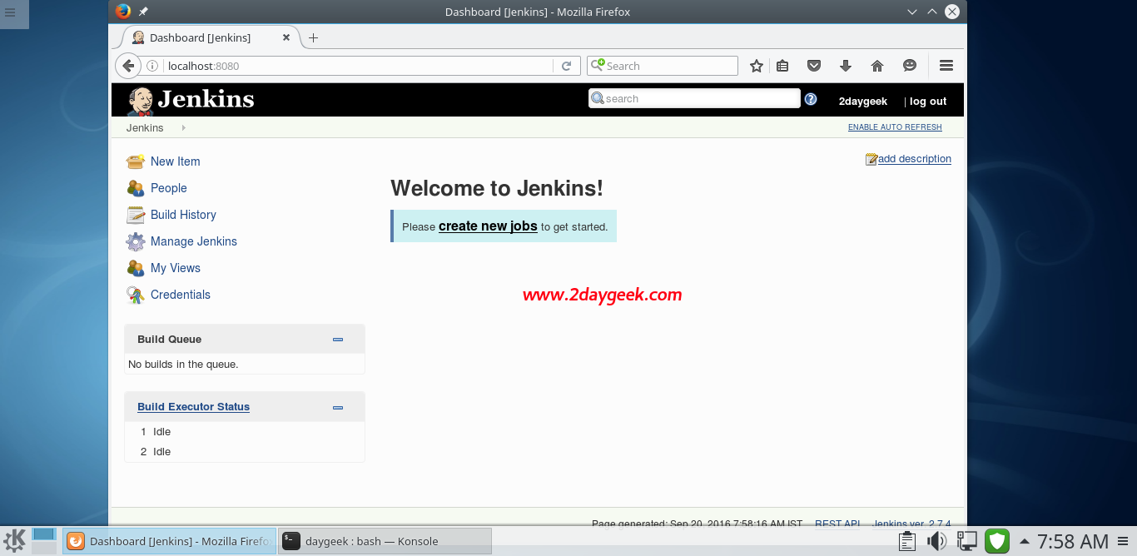Click the "Build Queue" panel title
This screenshot has width=1137, height=556.
170,340
